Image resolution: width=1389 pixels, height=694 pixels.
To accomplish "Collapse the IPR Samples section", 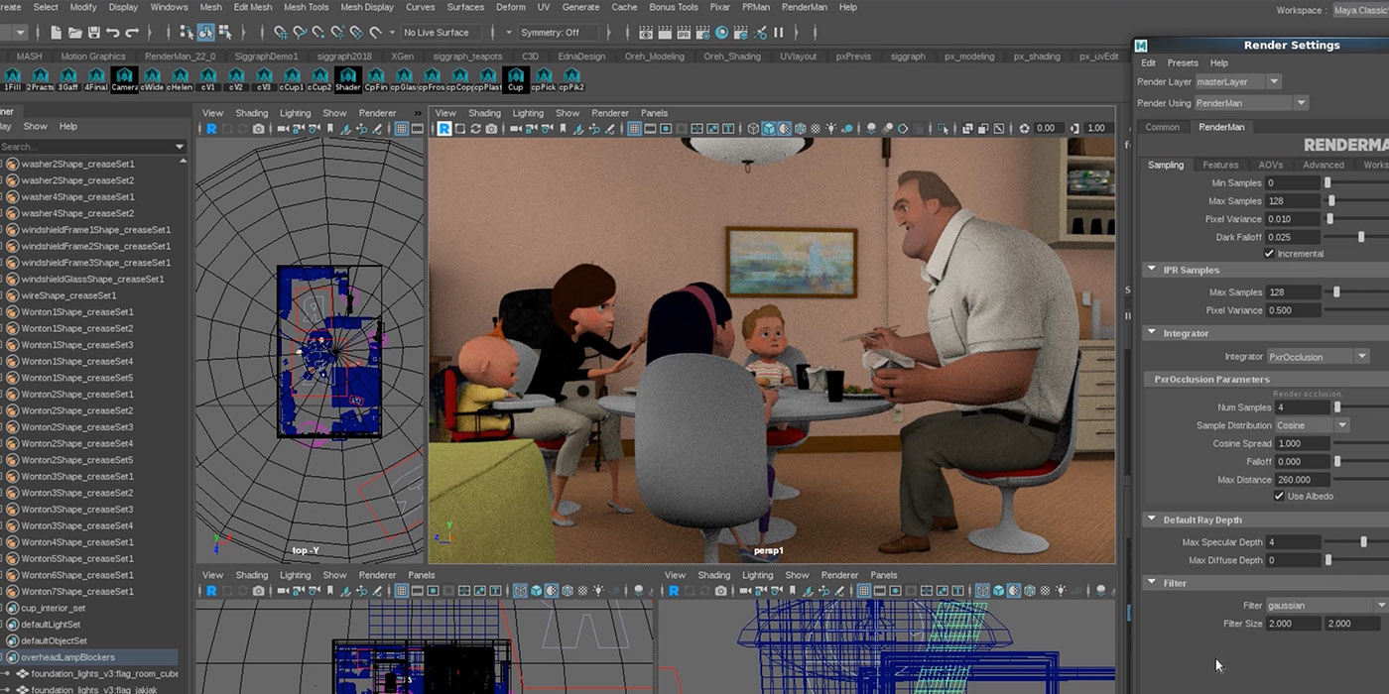I will (x=1150, y=268).
